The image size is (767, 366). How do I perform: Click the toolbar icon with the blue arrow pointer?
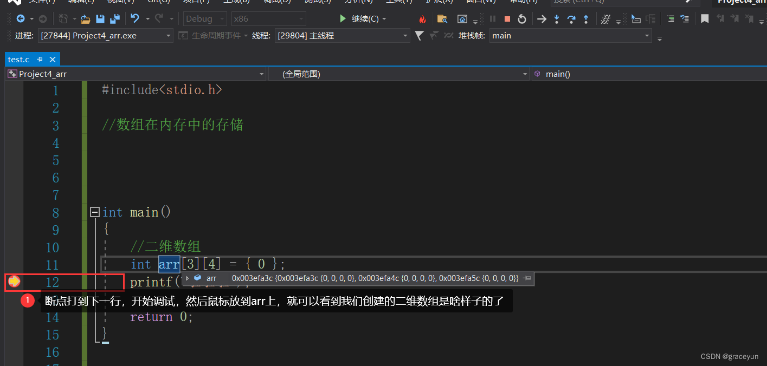(x=636, y=19)
